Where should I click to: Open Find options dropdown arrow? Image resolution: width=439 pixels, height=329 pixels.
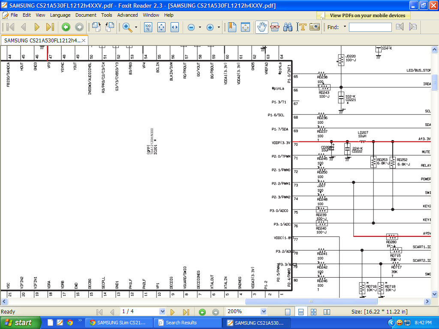(x=345, y=27)
